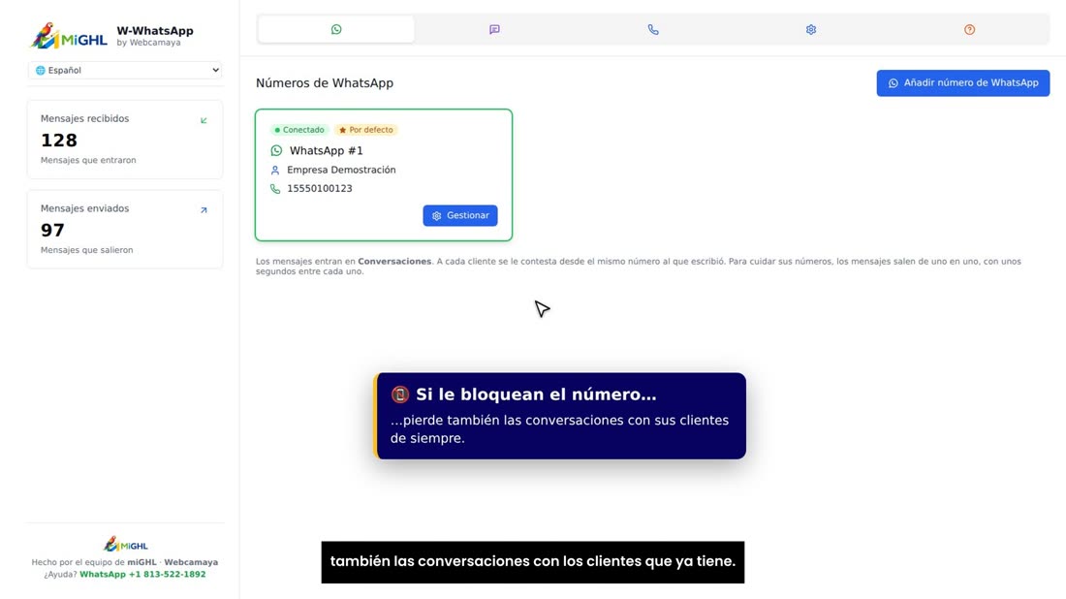Click Empresa Demostración text

click(341, 170)
